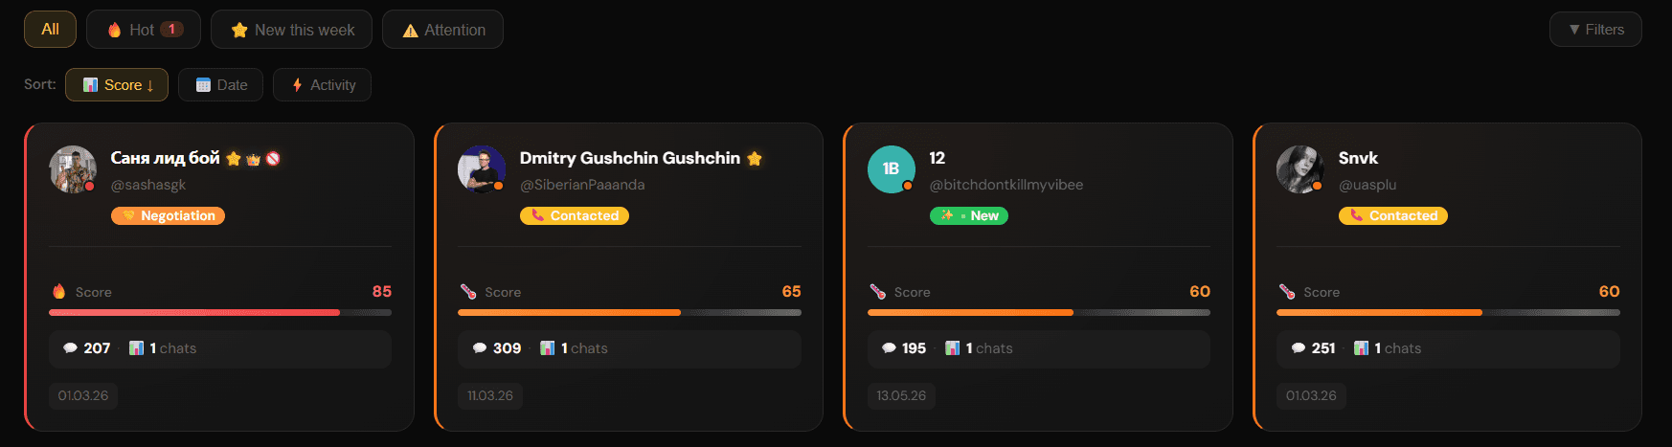Click the speech bubble icon beside 309 messages
This screenshot has height=447, width=1672.
480,348
